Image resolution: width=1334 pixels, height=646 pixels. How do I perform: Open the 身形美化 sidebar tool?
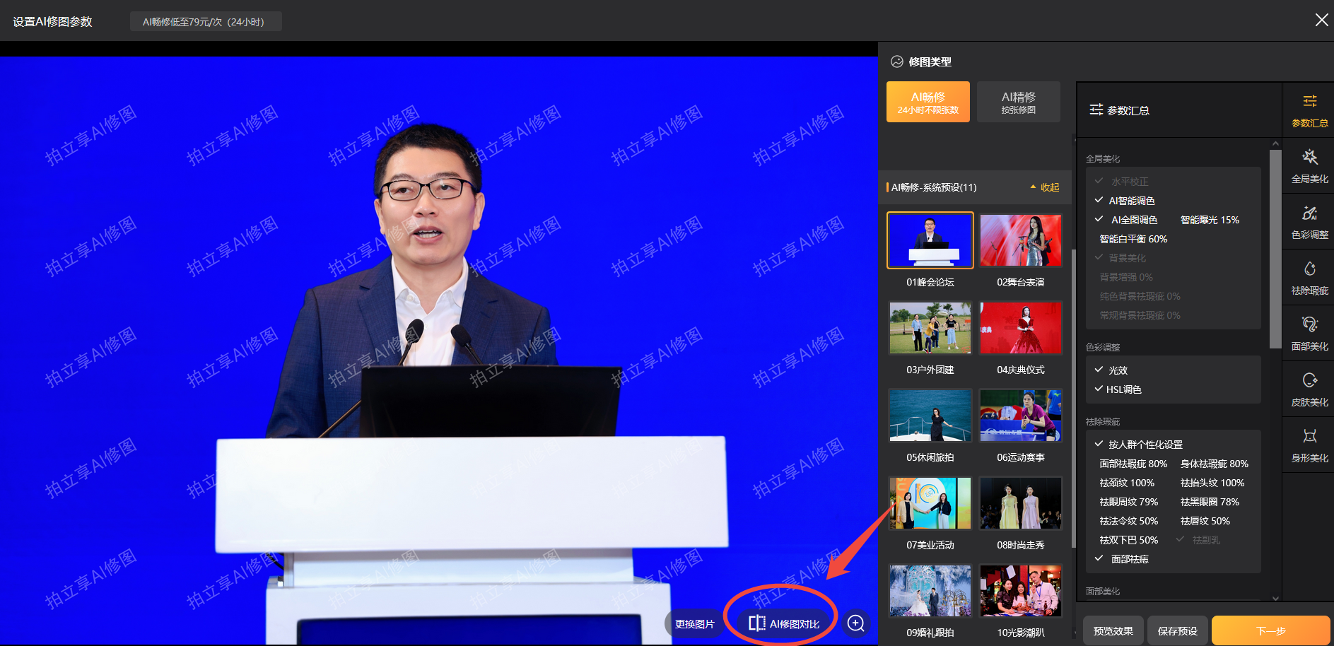coord(1309,445)
